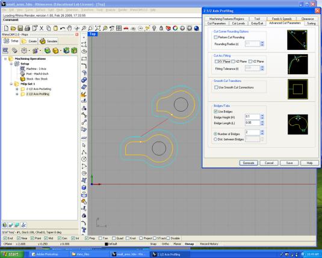Select the Pan hand tool

[x=69, y=28]
